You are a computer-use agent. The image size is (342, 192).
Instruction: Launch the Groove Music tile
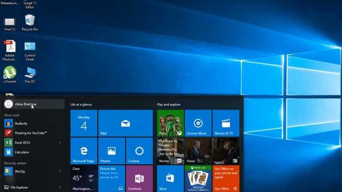click(x=198, y=123)
